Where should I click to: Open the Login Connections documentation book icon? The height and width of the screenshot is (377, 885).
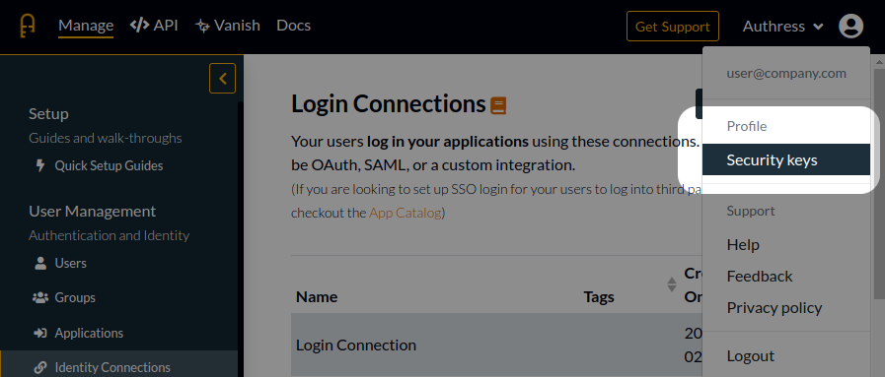(x=498, y=105)
